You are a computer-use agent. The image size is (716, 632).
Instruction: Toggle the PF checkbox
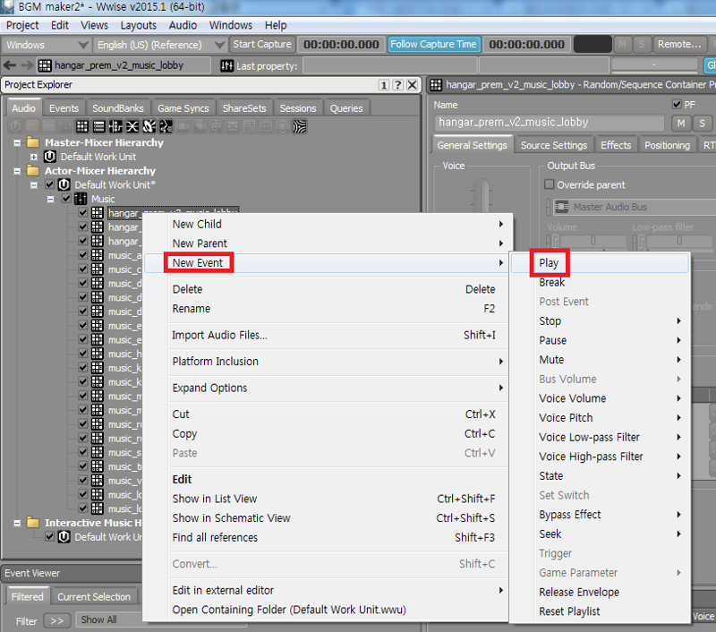(x=677, y=105)
